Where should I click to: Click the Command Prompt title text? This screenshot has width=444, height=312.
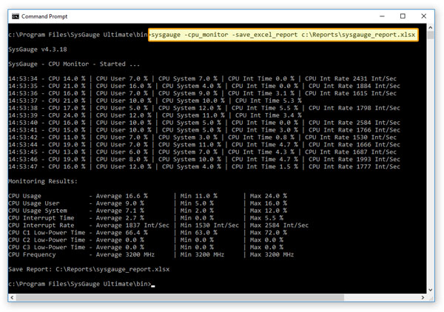click(44, 16)
